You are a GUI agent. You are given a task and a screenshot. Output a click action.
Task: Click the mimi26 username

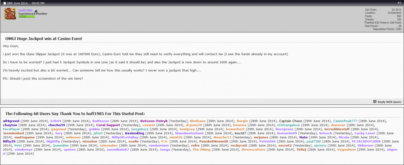click(x=176, y=137)
